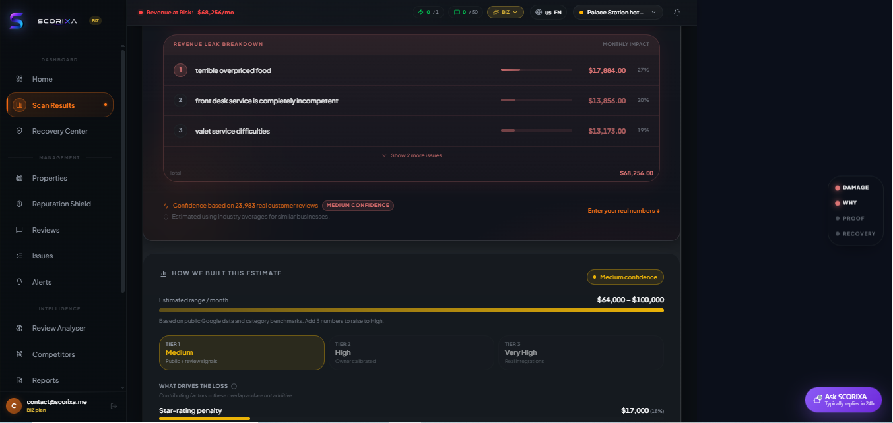Viewport: 893px width, 423px height.
Task: Click the BIZ badge next to Scorixa logo
Action: [x=96, y=21]
